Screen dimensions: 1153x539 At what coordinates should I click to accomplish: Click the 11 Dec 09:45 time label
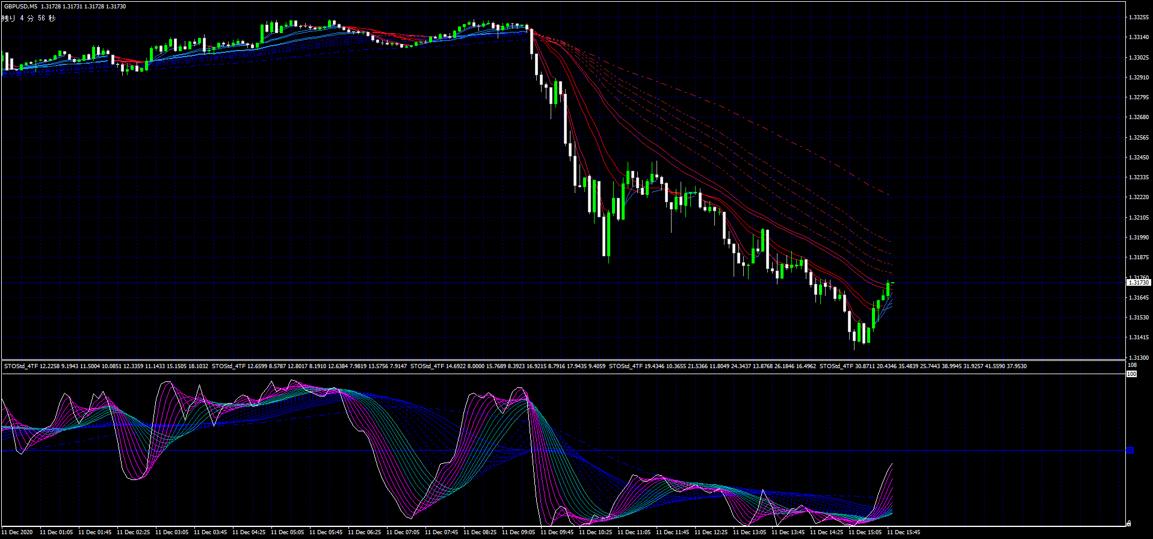click(x=557, y=532)
